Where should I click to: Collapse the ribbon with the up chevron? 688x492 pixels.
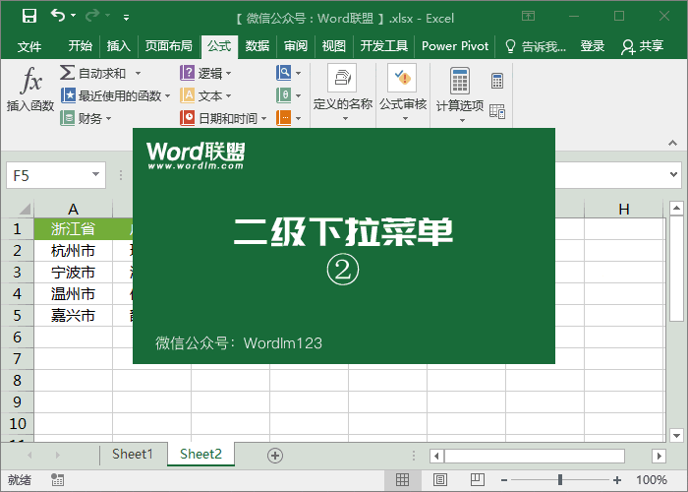672,143
